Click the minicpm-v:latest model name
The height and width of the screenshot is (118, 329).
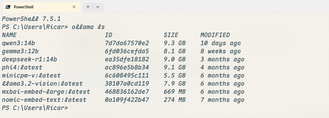click(31, 75)
